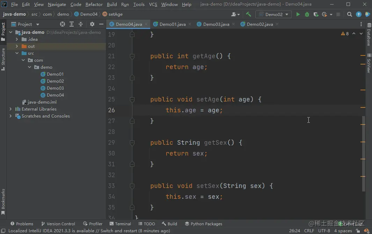Open the profiler run icon
Image resolution: width=372 pixels, height=234 pixels.
[324, 14]
